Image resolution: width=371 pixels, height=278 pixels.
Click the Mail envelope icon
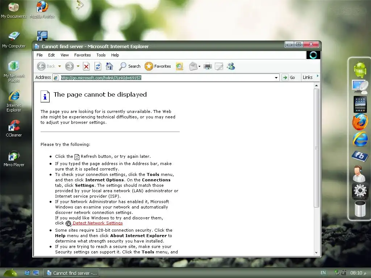(193, 67)
